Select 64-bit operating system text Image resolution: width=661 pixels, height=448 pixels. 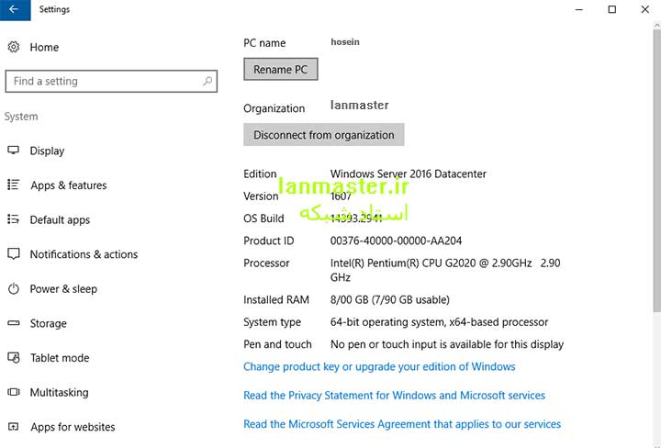pyautogui.click(x=439, y=322)
